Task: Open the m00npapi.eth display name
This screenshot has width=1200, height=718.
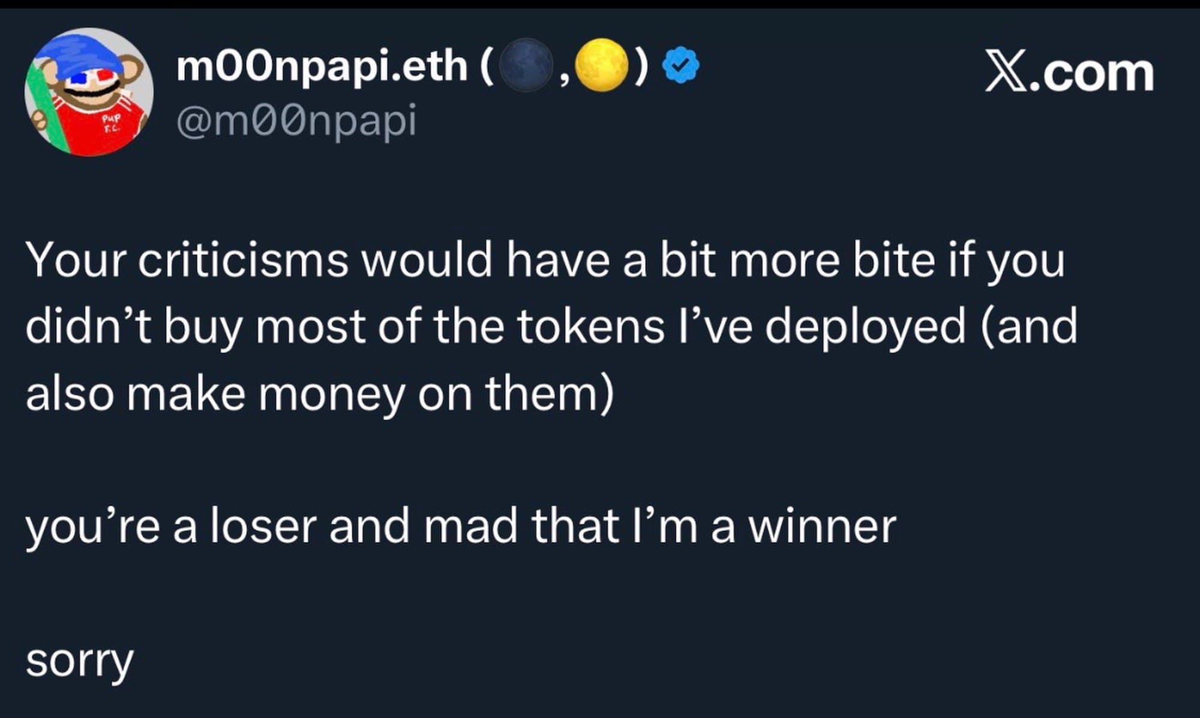Action: click(322, 67)
